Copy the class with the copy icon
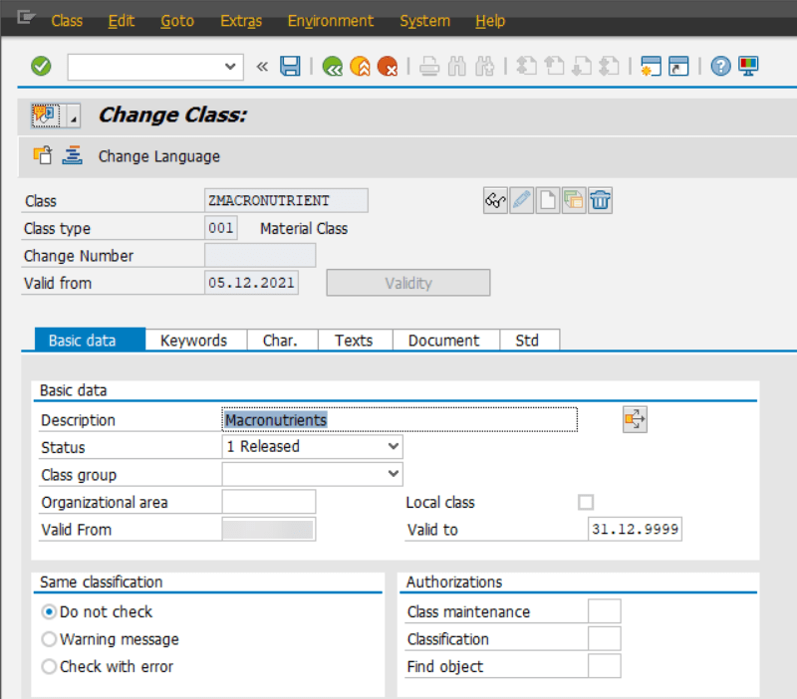This screenshot has width=797, height=699. click(x=573, y=200)
